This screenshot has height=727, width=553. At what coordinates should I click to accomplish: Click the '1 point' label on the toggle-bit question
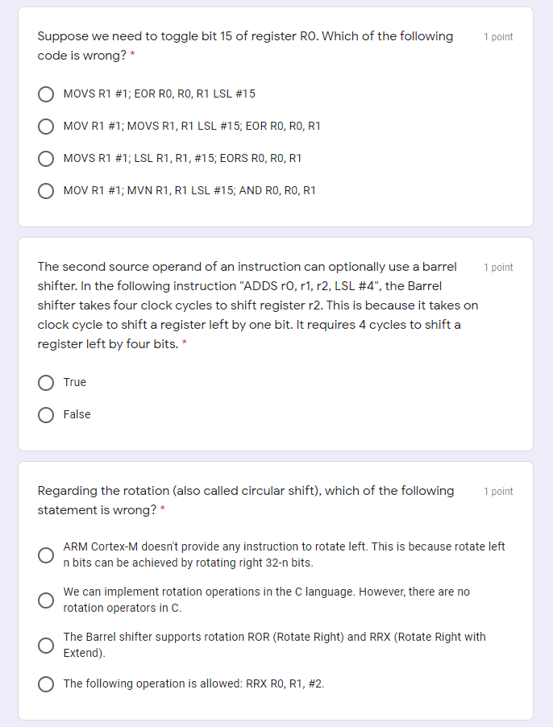(x=498, y=37)
